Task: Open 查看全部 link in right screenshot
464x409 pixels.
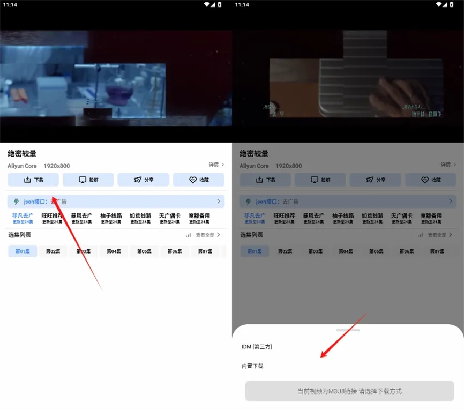Action: point(440,235)
